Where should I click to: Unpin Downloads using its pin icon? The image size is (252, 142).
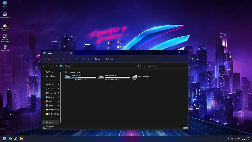[58, 89]
